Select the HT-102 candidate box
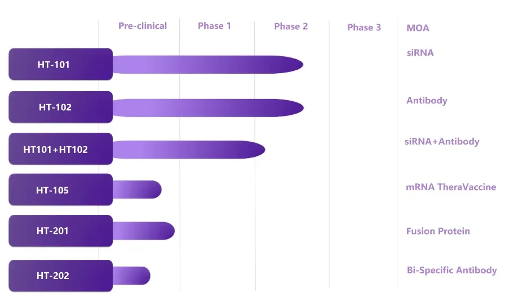This screenshot has width=514, height=302. [x=61, y=107]
